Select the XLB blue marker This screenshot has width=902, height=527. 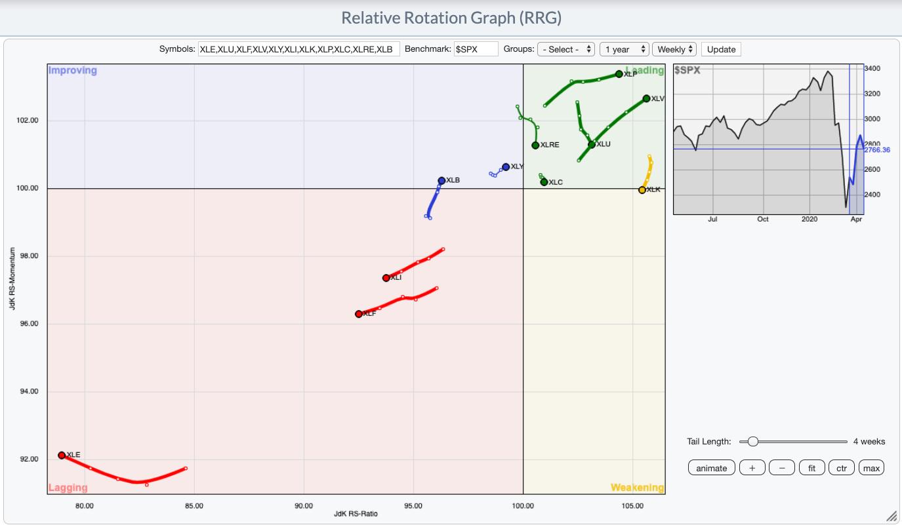coord(441,180)
